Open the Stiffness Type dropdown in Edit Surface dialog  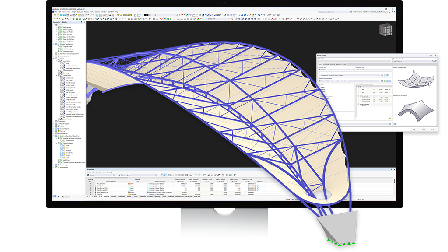(x=353, y=70)
